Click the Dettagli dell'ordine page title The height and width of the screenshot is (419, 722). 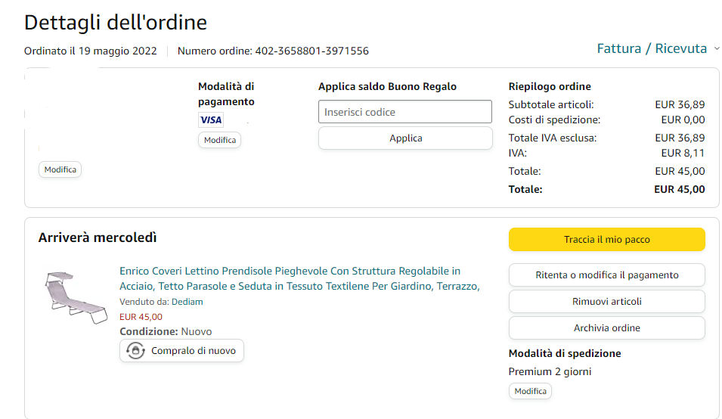click(x=116, y=23)
